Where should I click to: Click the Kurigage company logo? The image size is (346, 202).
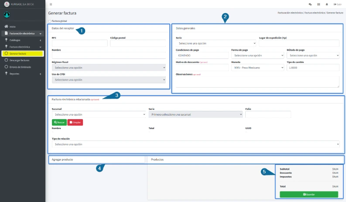(6, 4)
